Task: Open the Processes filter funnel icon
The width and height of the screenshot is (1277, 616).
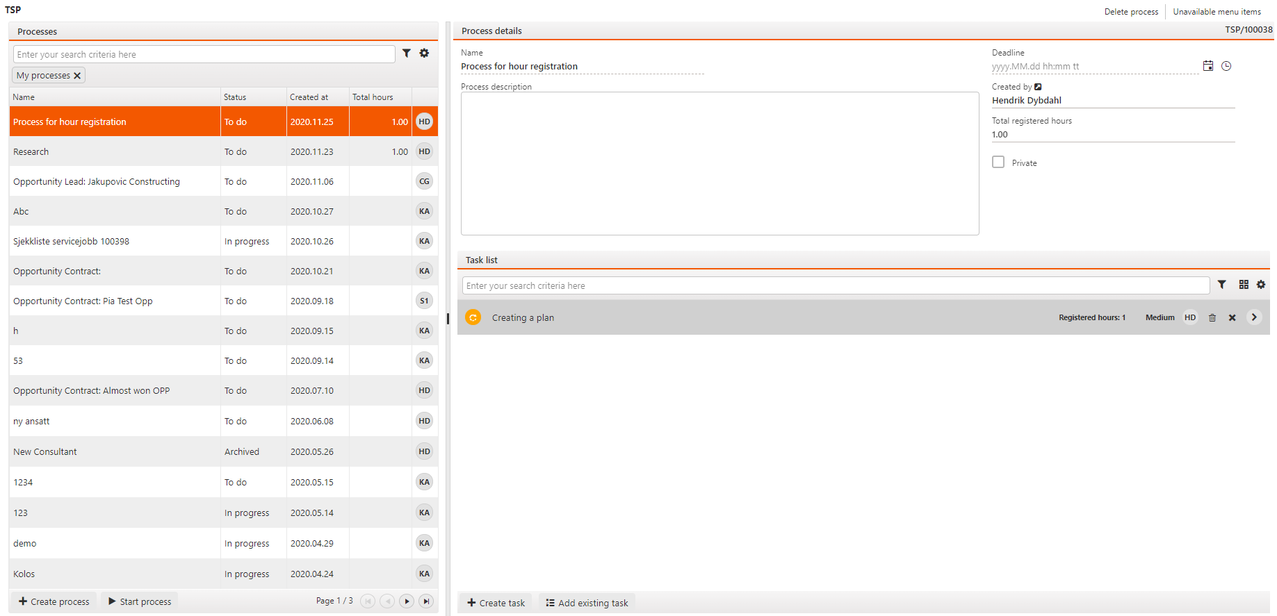Action: (x=407, y=53)
